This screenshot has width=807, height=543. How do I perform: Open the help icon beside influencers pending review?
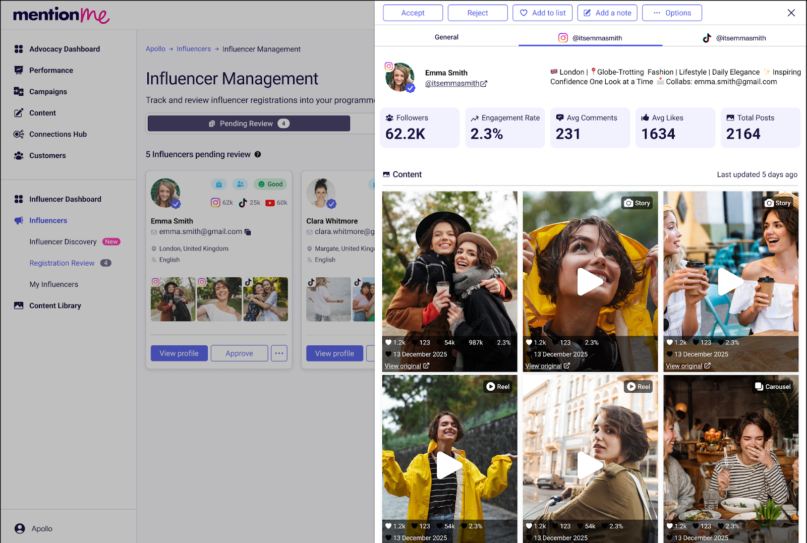[x=258, y=154]
